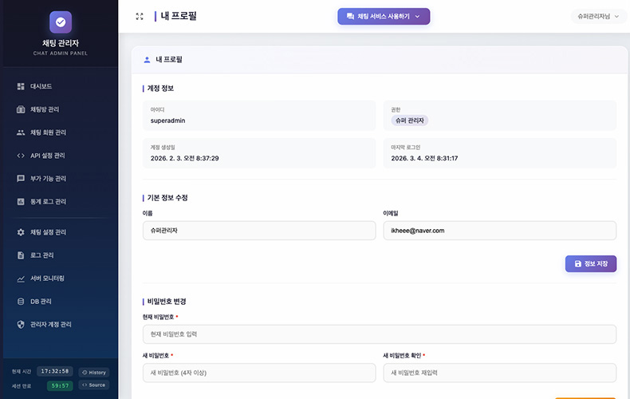
Task: Click the 이름 input field
Action: (259, 231)
